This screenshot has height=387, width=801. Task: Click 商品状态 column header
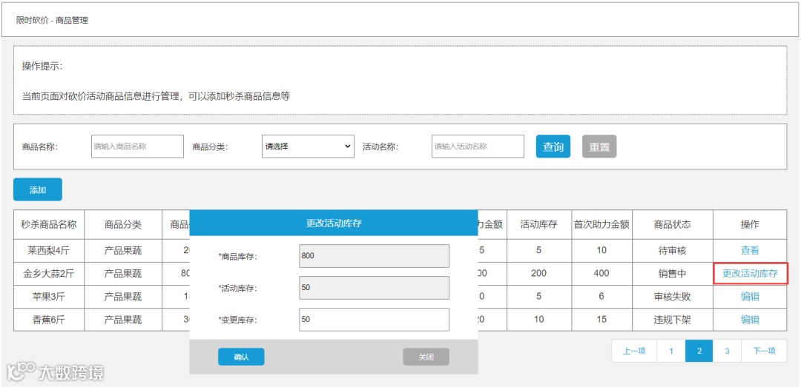[x=673, y=224]
